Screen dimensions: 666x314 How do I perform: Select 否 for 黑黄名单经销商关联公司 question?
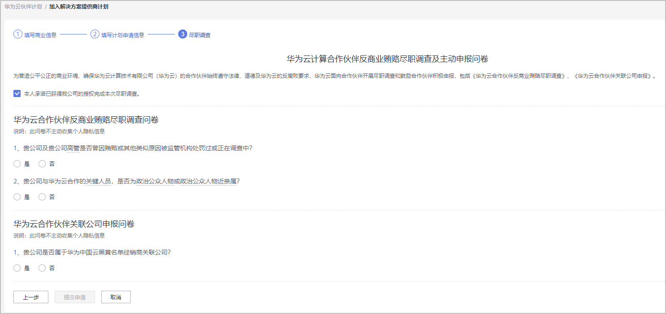(x=43, y=268)
